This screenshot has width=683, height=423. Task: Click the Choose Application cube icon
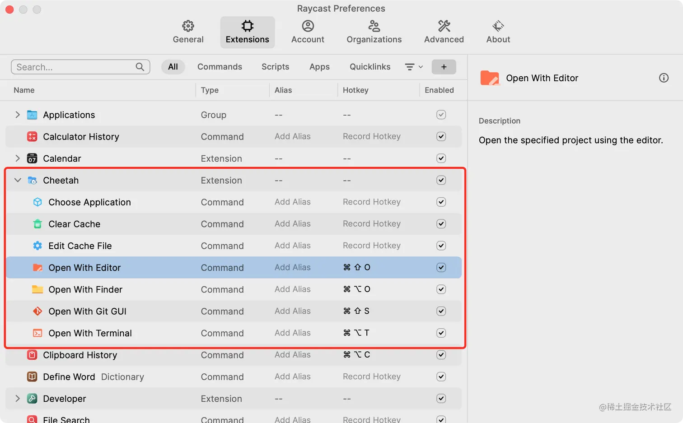(x=37, y=202)
